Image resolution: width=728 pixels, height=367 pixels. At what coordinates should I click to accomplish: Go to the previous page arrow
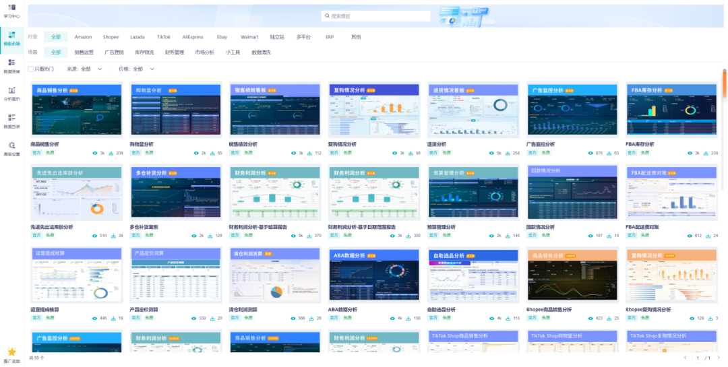(x=685, y=358)
